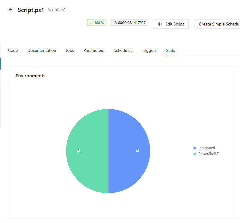Select the Parameters tab
240x223 pixels.
[94, 50]
